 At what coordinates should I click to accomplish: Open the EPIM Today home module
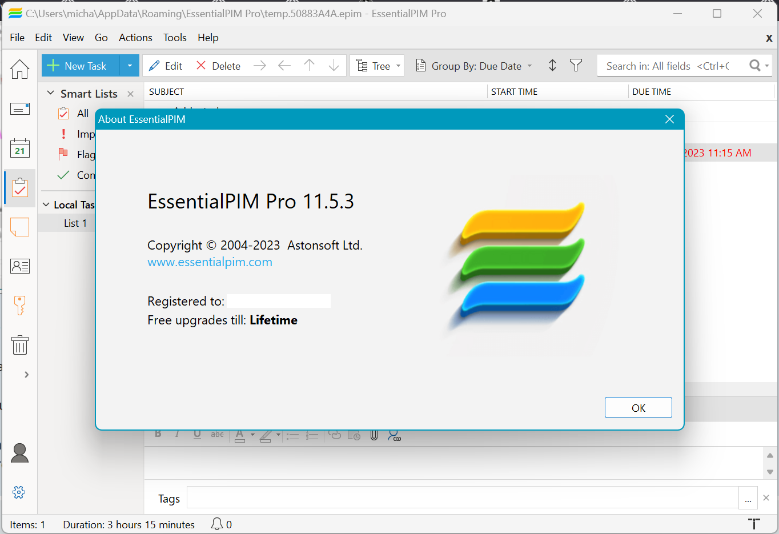click(x=19, y=69)
